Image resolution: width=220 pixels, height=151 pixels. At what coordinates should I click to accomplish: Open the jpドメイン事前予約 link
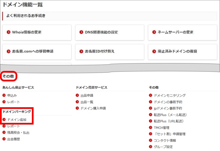[x=168, y=108]
